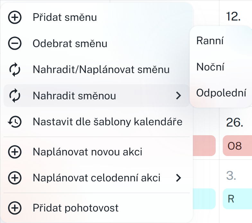
Task: Expand the Nahradit směnou submenu arrow
Action: tap(179, 95)
